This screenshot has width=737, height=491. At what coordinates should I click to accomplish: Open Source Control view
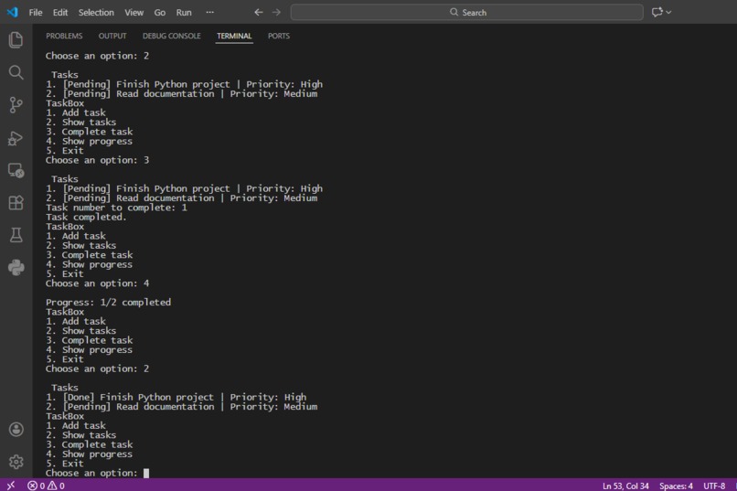coord(16,105)
